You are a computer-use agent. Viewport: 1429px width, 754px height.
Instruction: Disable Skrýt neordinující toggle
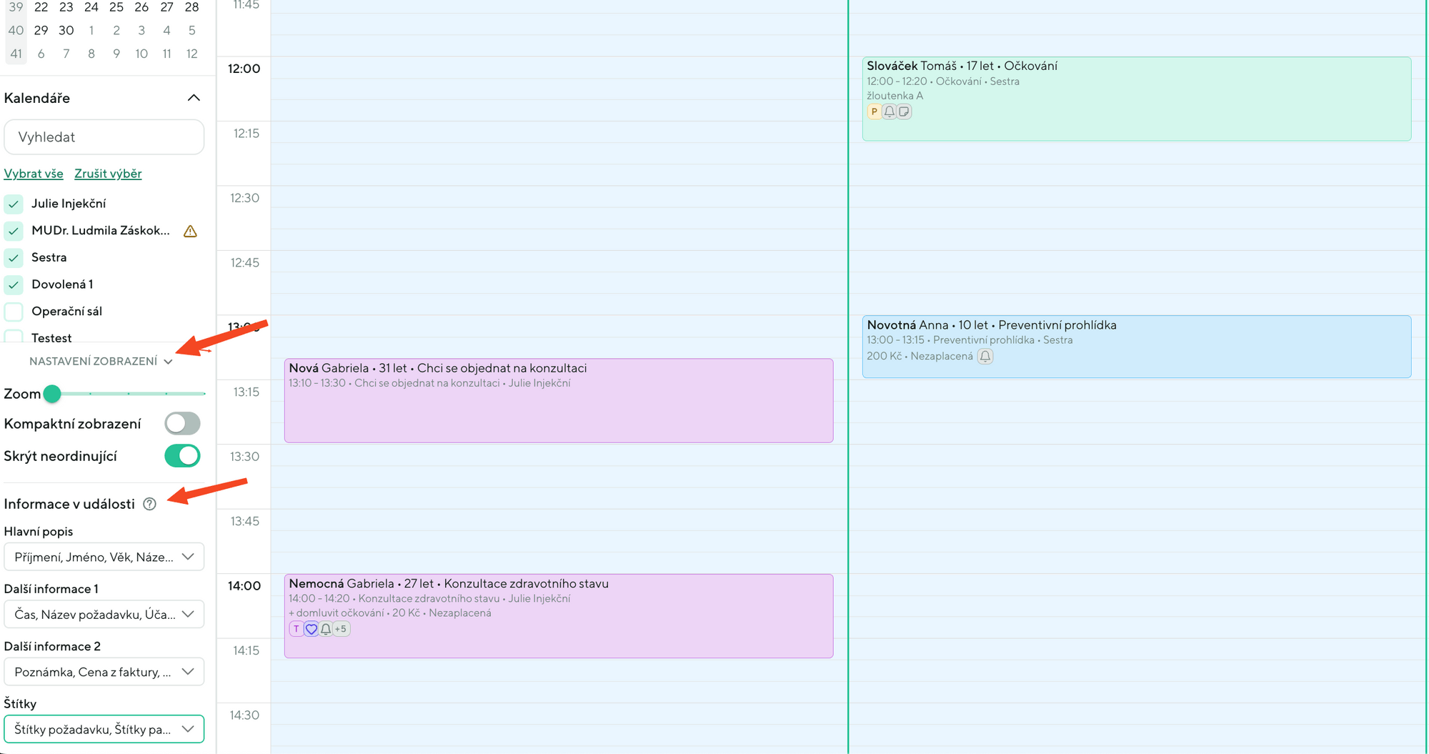(182, 456)
